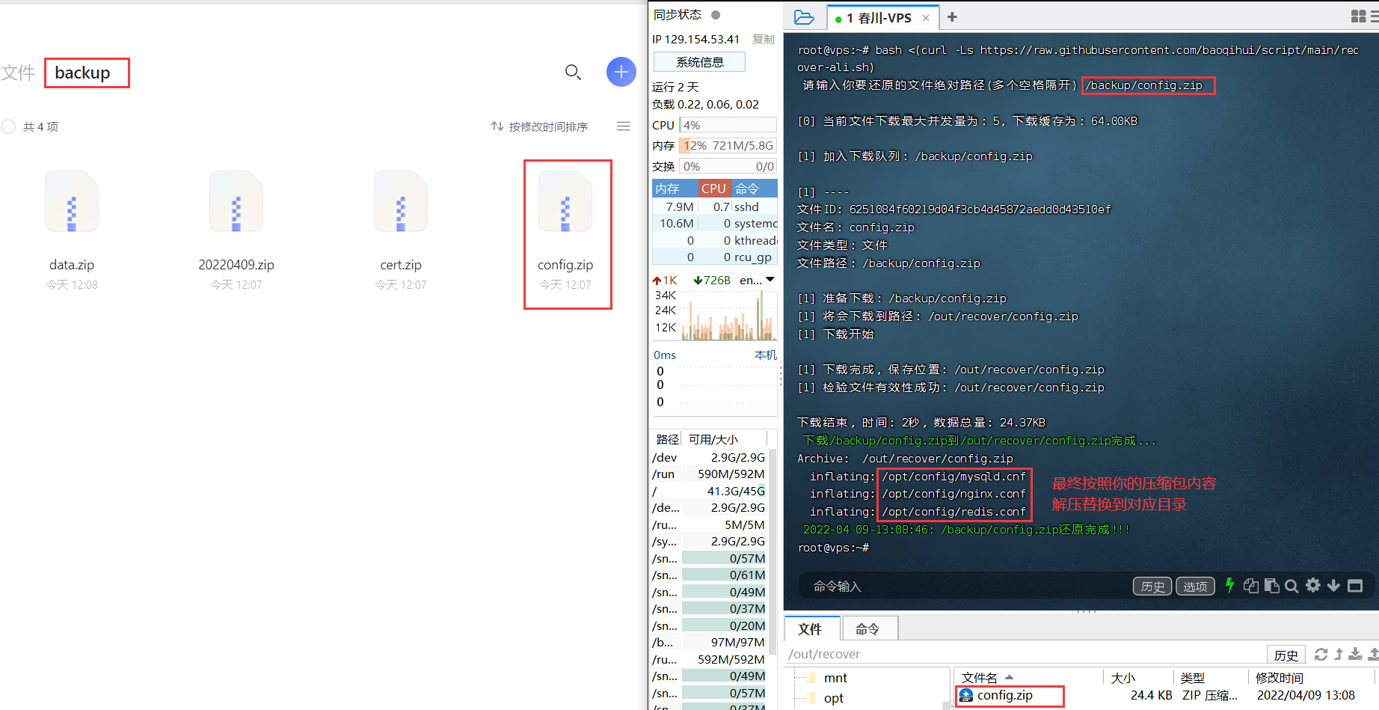Viewport: 1379px width, 710px height.
Task: Add a new session tab with plus
Action: (952, 17)
